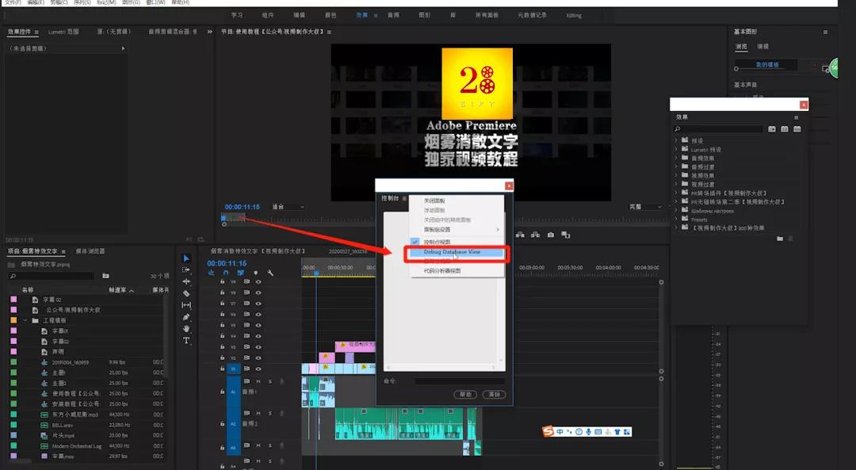Click 32-bit color filter icon in Effects panel
Screen dimensions: 856x470
[x=785, y=129]
